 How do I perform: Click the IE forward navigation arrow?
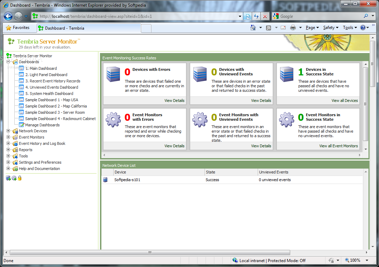[x=19, y=16]
